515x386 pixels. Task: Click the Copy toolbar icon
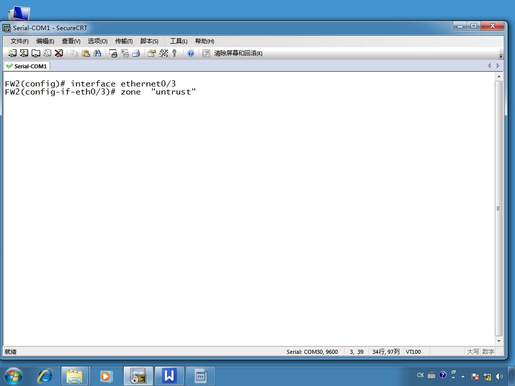point(74,53)
